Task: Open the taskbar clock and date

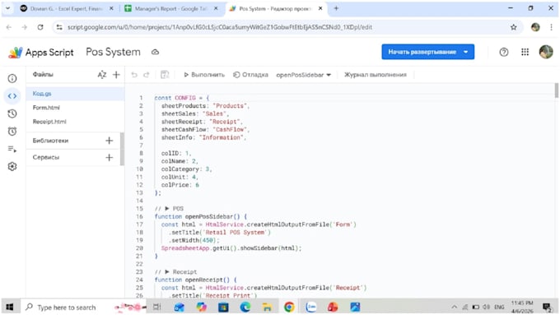Action: [522, 307]
